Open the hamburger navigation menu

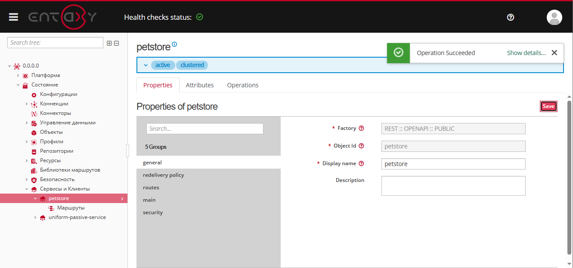pyautogui.click(x=13, y=17)
